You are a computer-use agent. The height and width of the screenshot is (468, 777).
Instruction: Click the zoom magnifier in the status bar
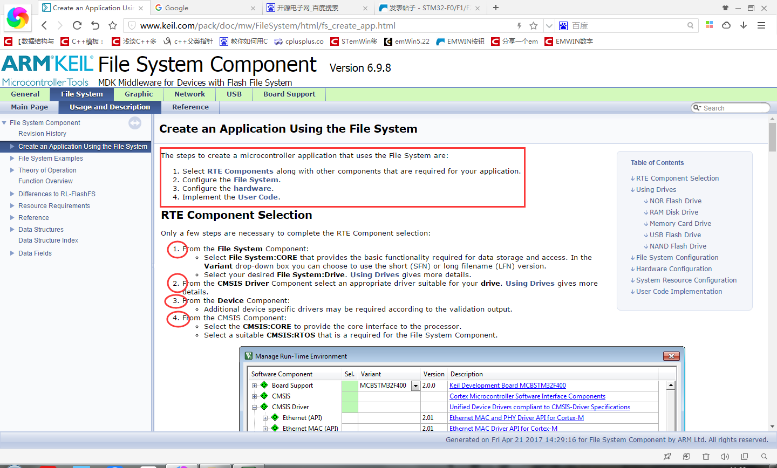click(764, 456)
